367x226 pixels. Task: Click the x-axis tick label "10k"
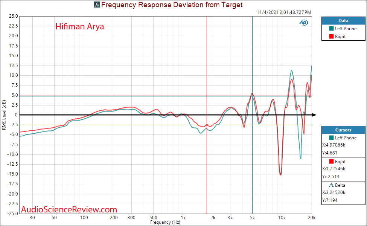pyautogui.click(x=282, y=218)
